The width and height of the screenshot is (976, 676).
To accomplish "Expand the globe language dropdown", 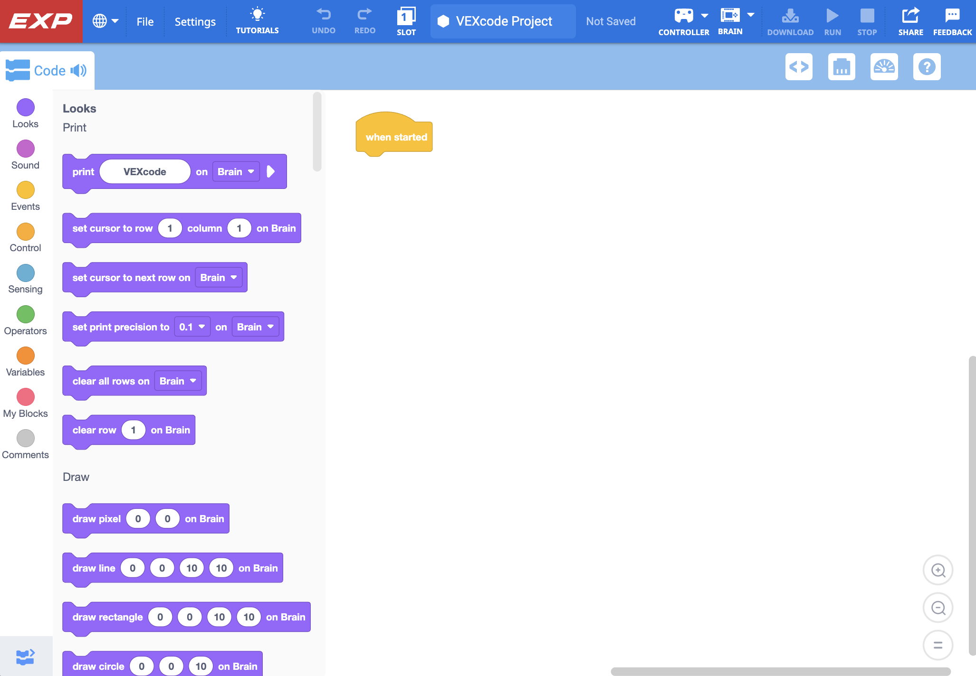I will pos(105,21).
